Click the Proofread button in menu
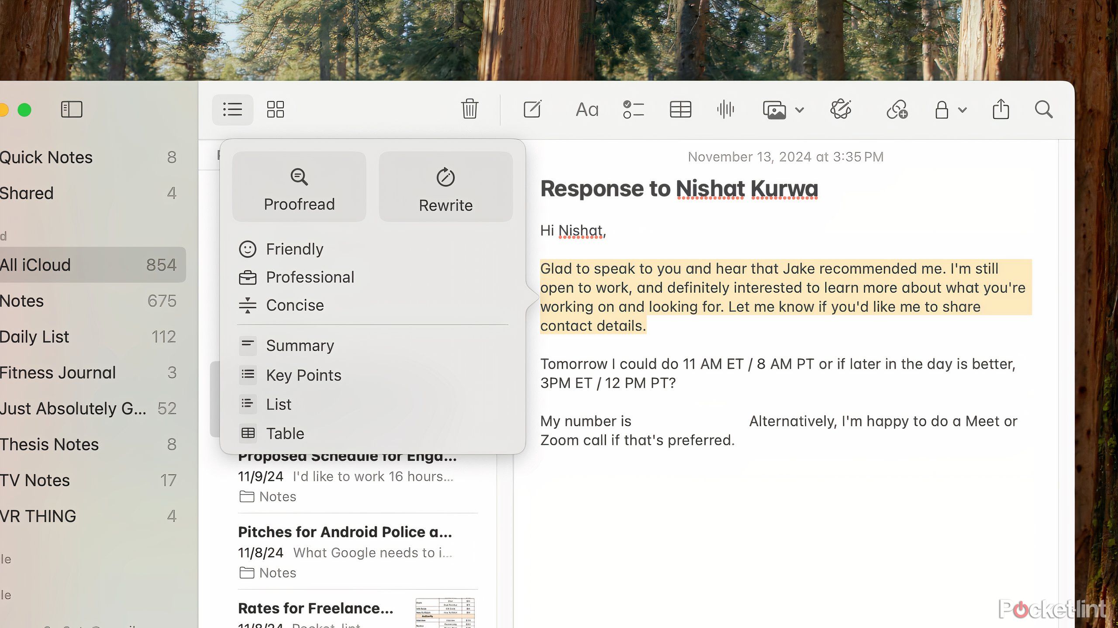The height and width of the screenshot is (628, 1118). (300, 186)
